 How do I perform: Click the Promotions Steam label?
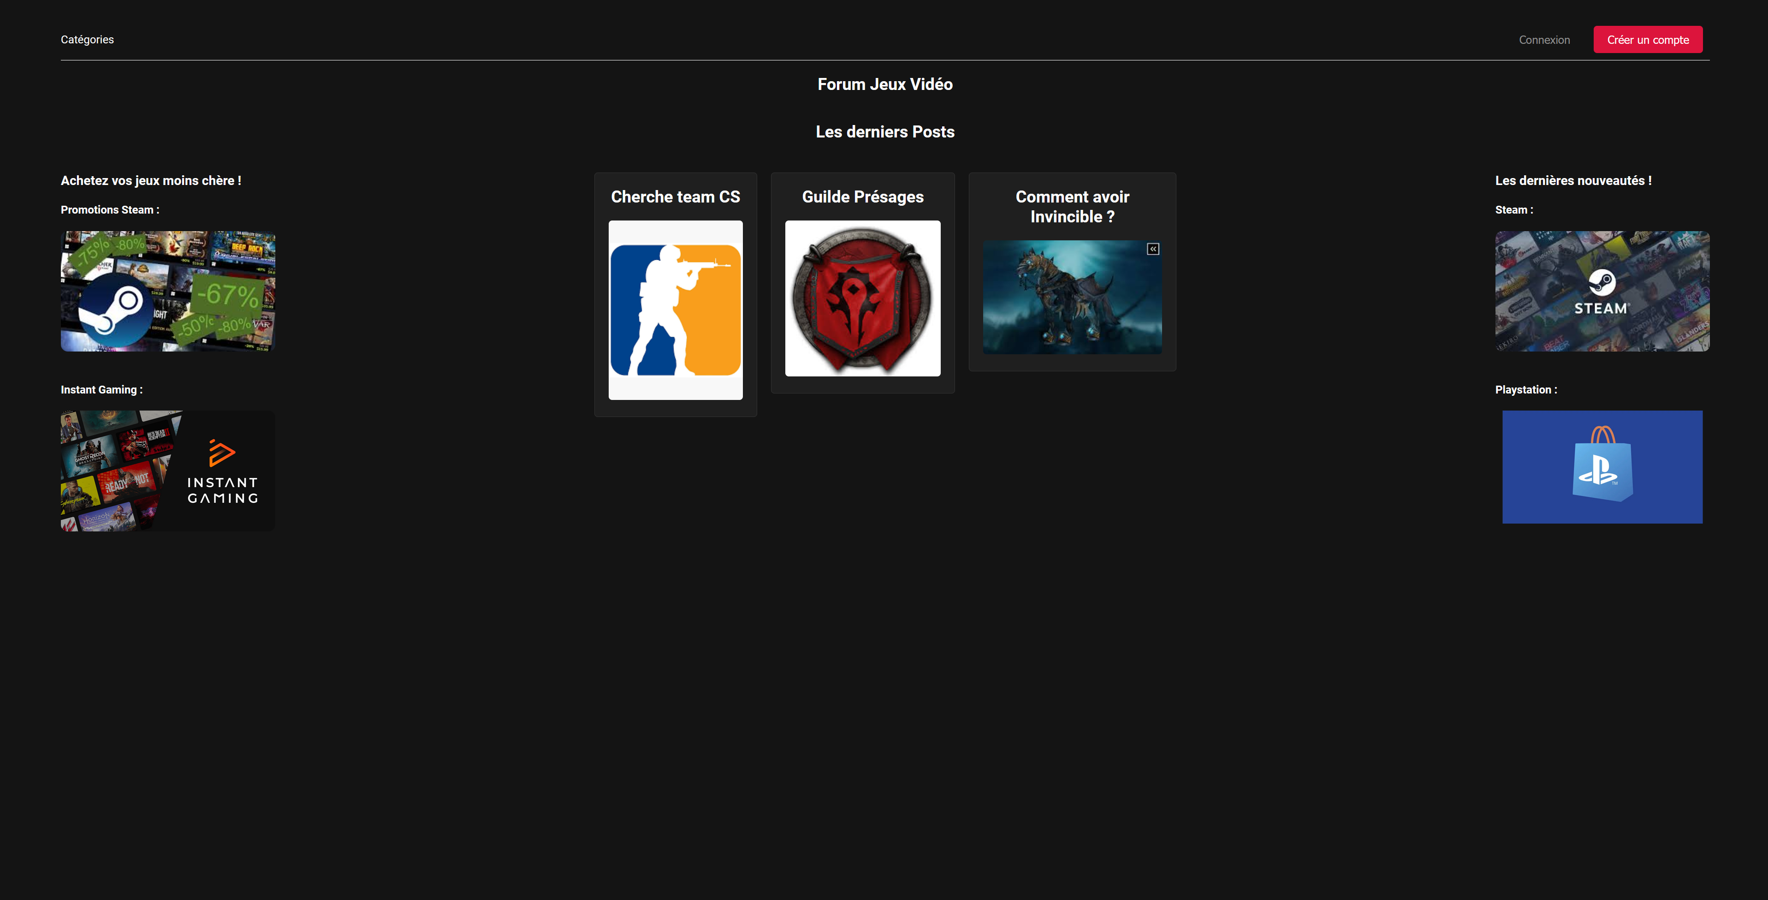pos(110,210)
